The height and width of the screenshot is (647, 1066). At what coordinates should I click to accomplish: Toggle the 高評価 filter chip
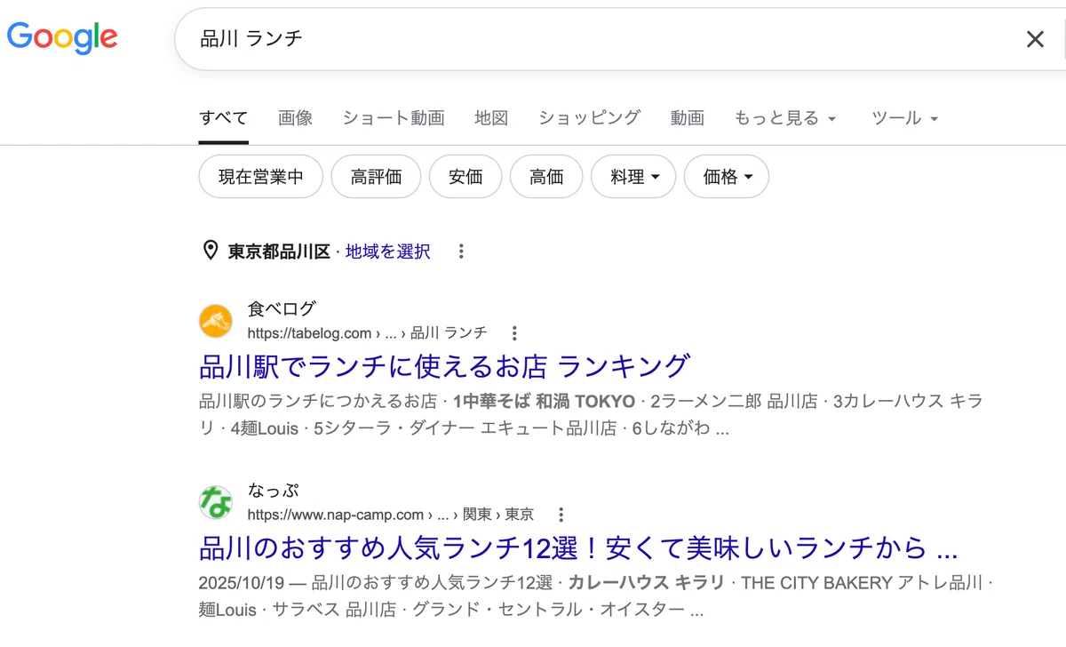pyautogui.click(x=376, y=177)
